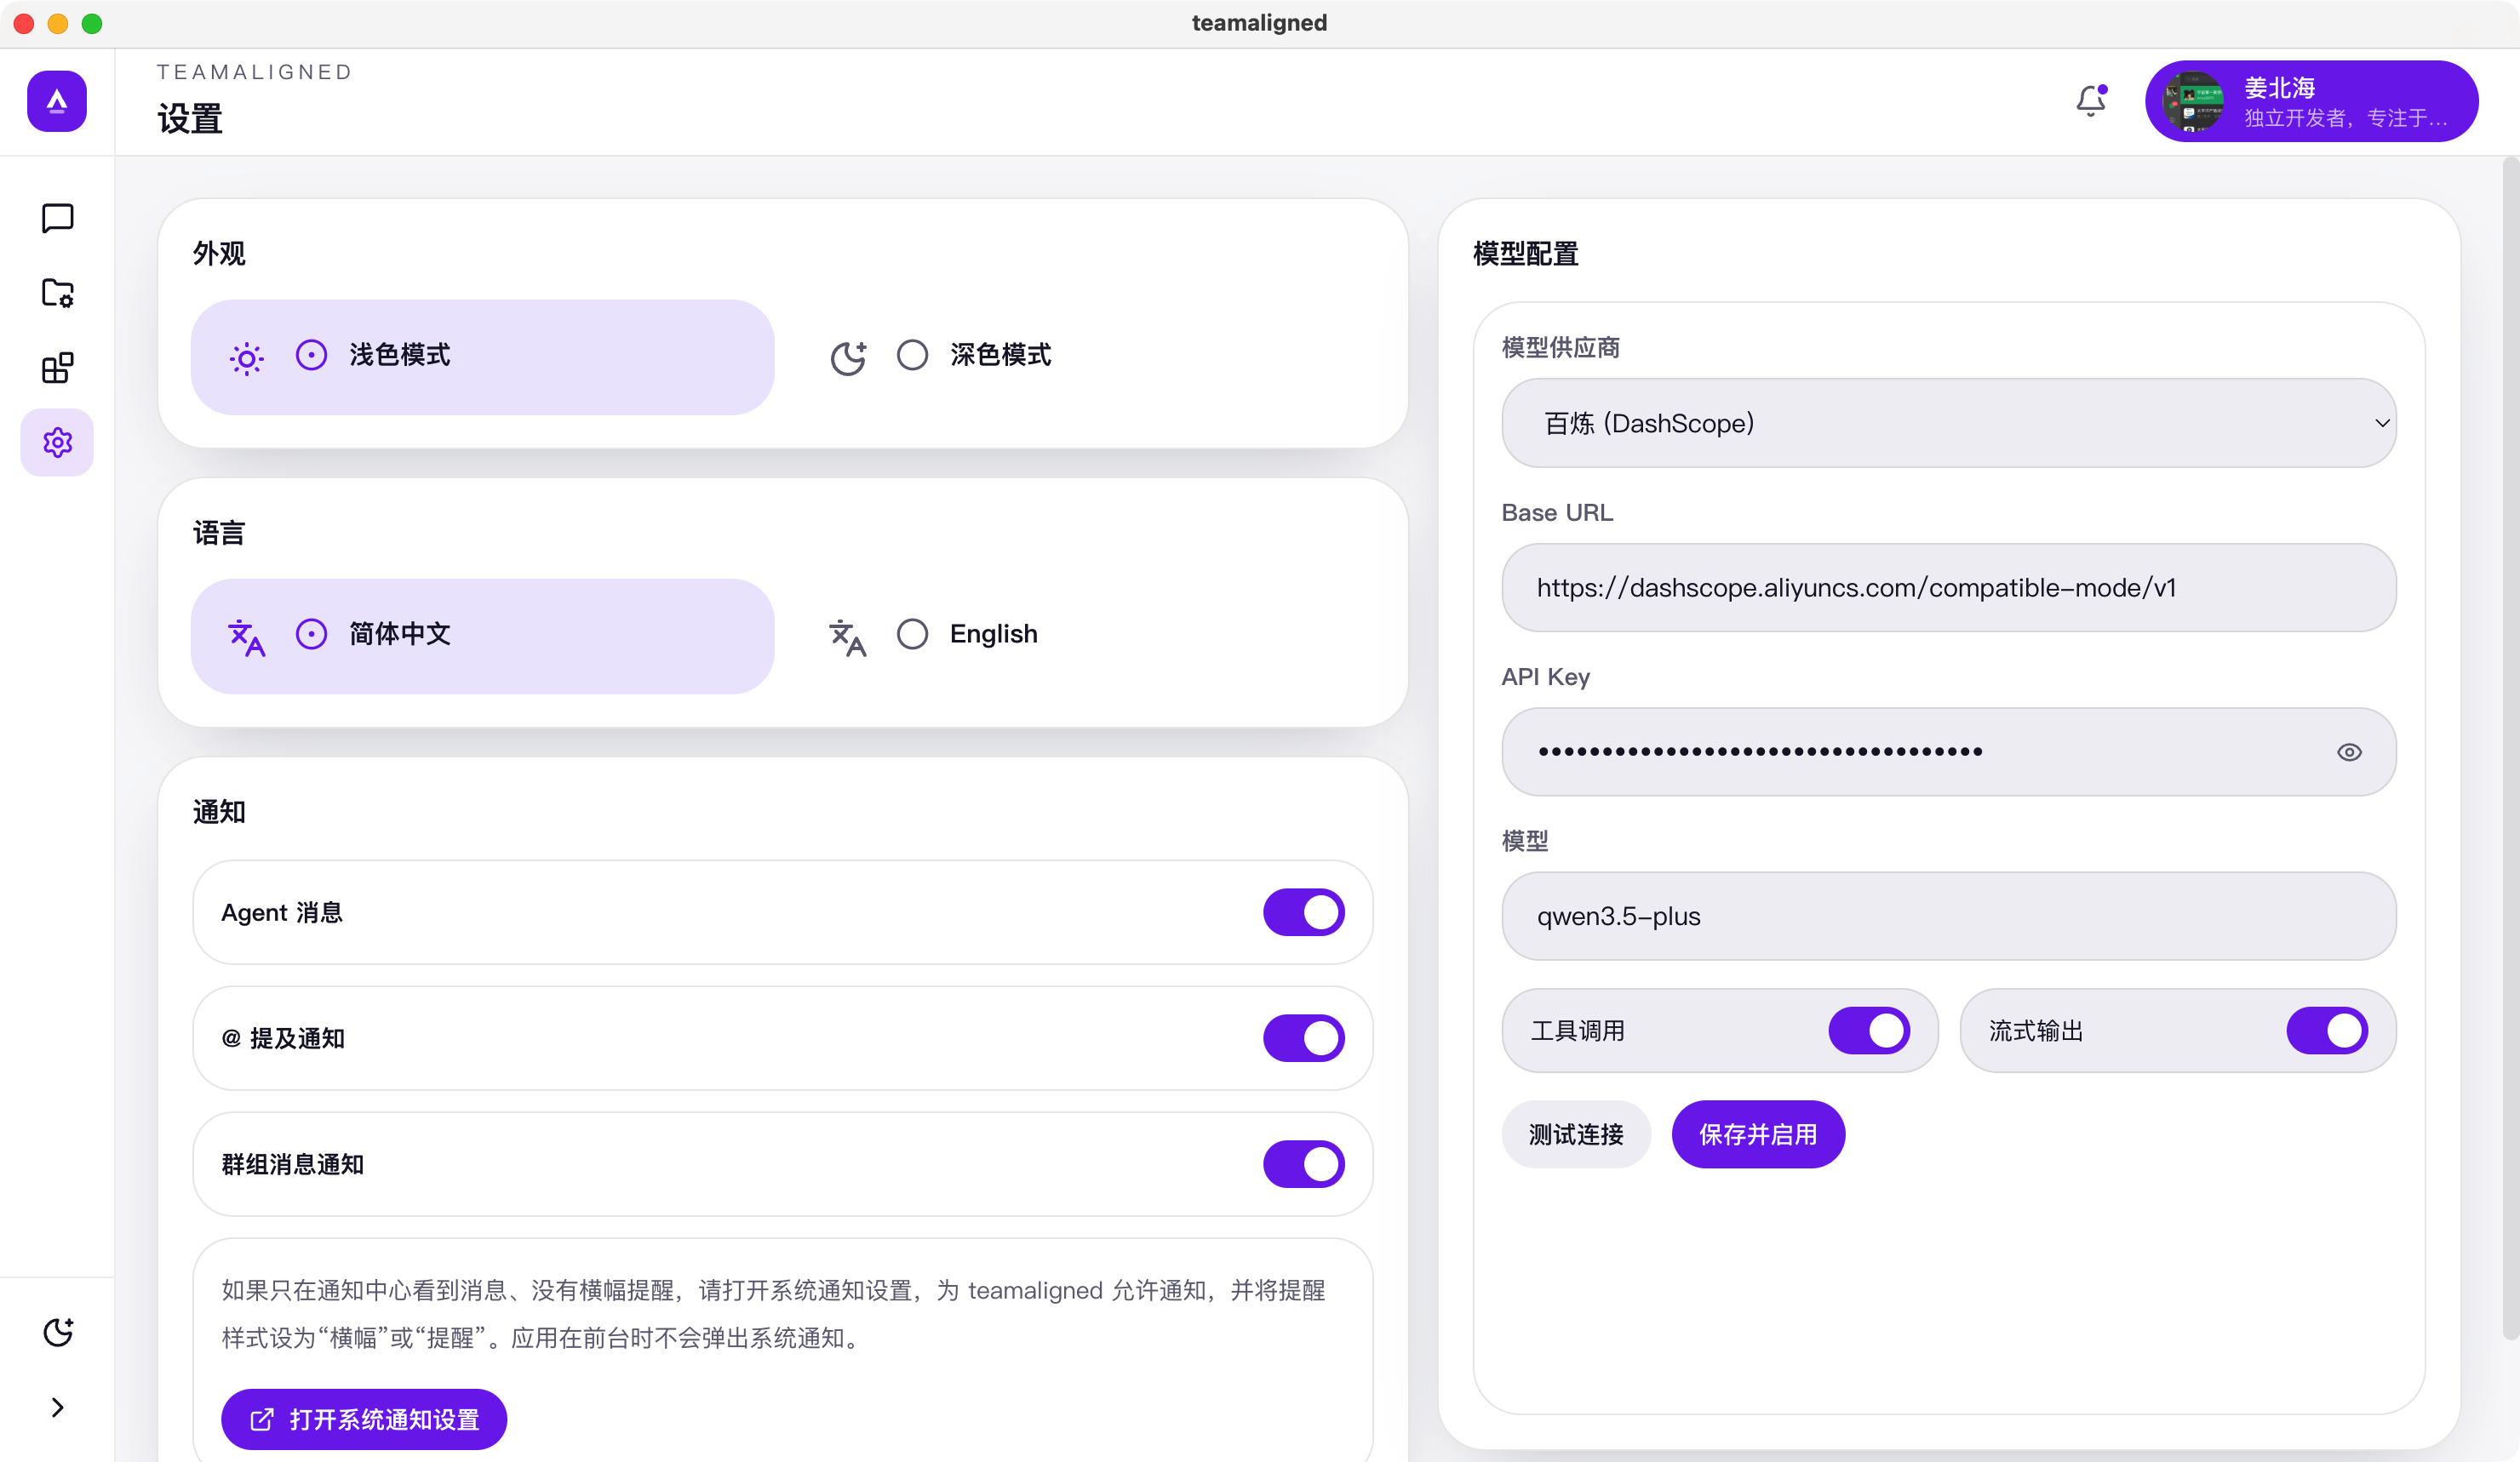
Task: Open the apps grid sidebar icon
Action: pyautogui.click(x=57, y=368)
